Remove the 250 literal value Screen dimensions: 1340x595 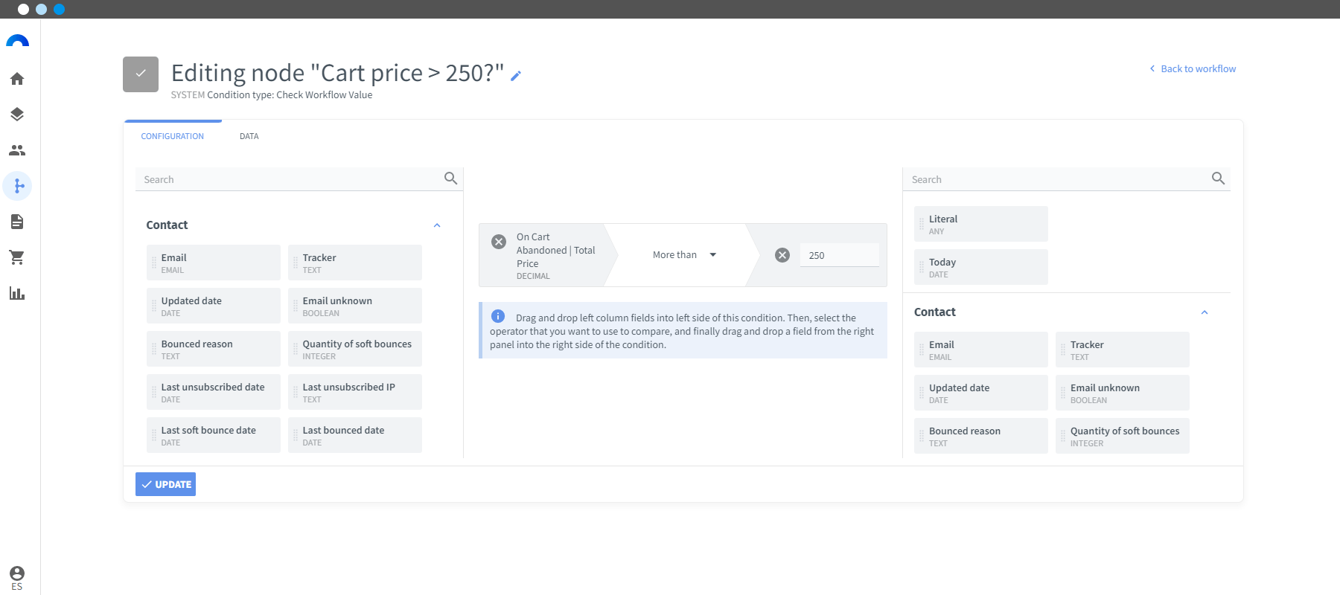782,255
